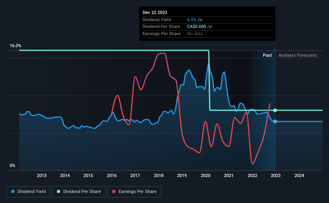The height and width of the screenshot is (203, 329).
Task: Toggle the Earnings Per Share legend button
Action: pos(135,192)
